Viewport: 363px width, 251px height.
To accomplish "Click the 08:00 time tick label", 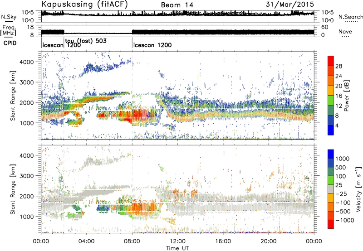I will tap(132, 241).
